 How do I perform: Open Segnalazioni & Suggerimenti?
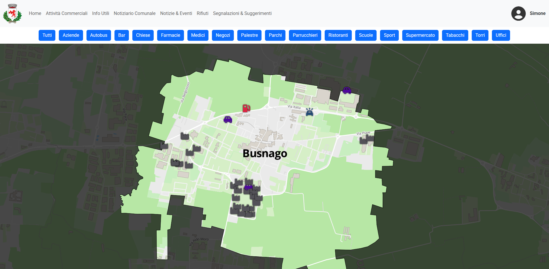tap(242, 13)
